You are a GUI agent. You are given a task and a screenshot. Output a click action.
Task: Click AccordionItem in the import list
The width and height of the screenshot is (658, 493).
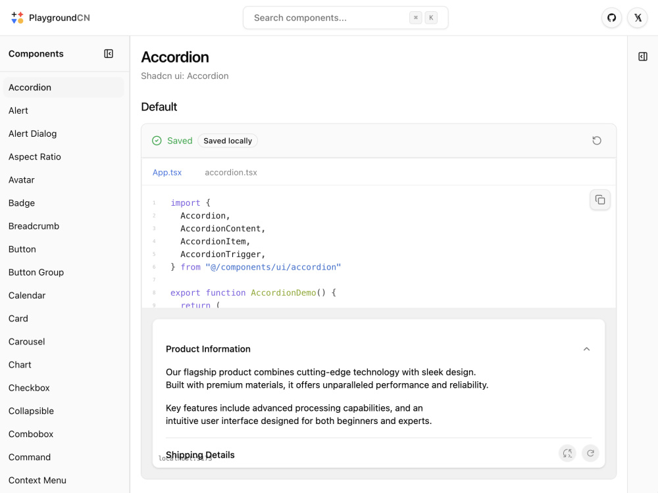coord(213,241)
